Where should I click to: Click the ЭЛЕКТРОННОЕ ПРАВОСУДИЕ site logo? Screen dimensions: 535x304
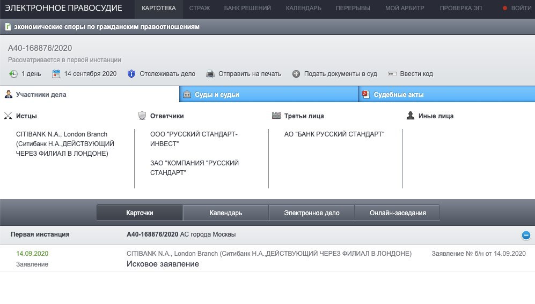[x=63, y=8]
